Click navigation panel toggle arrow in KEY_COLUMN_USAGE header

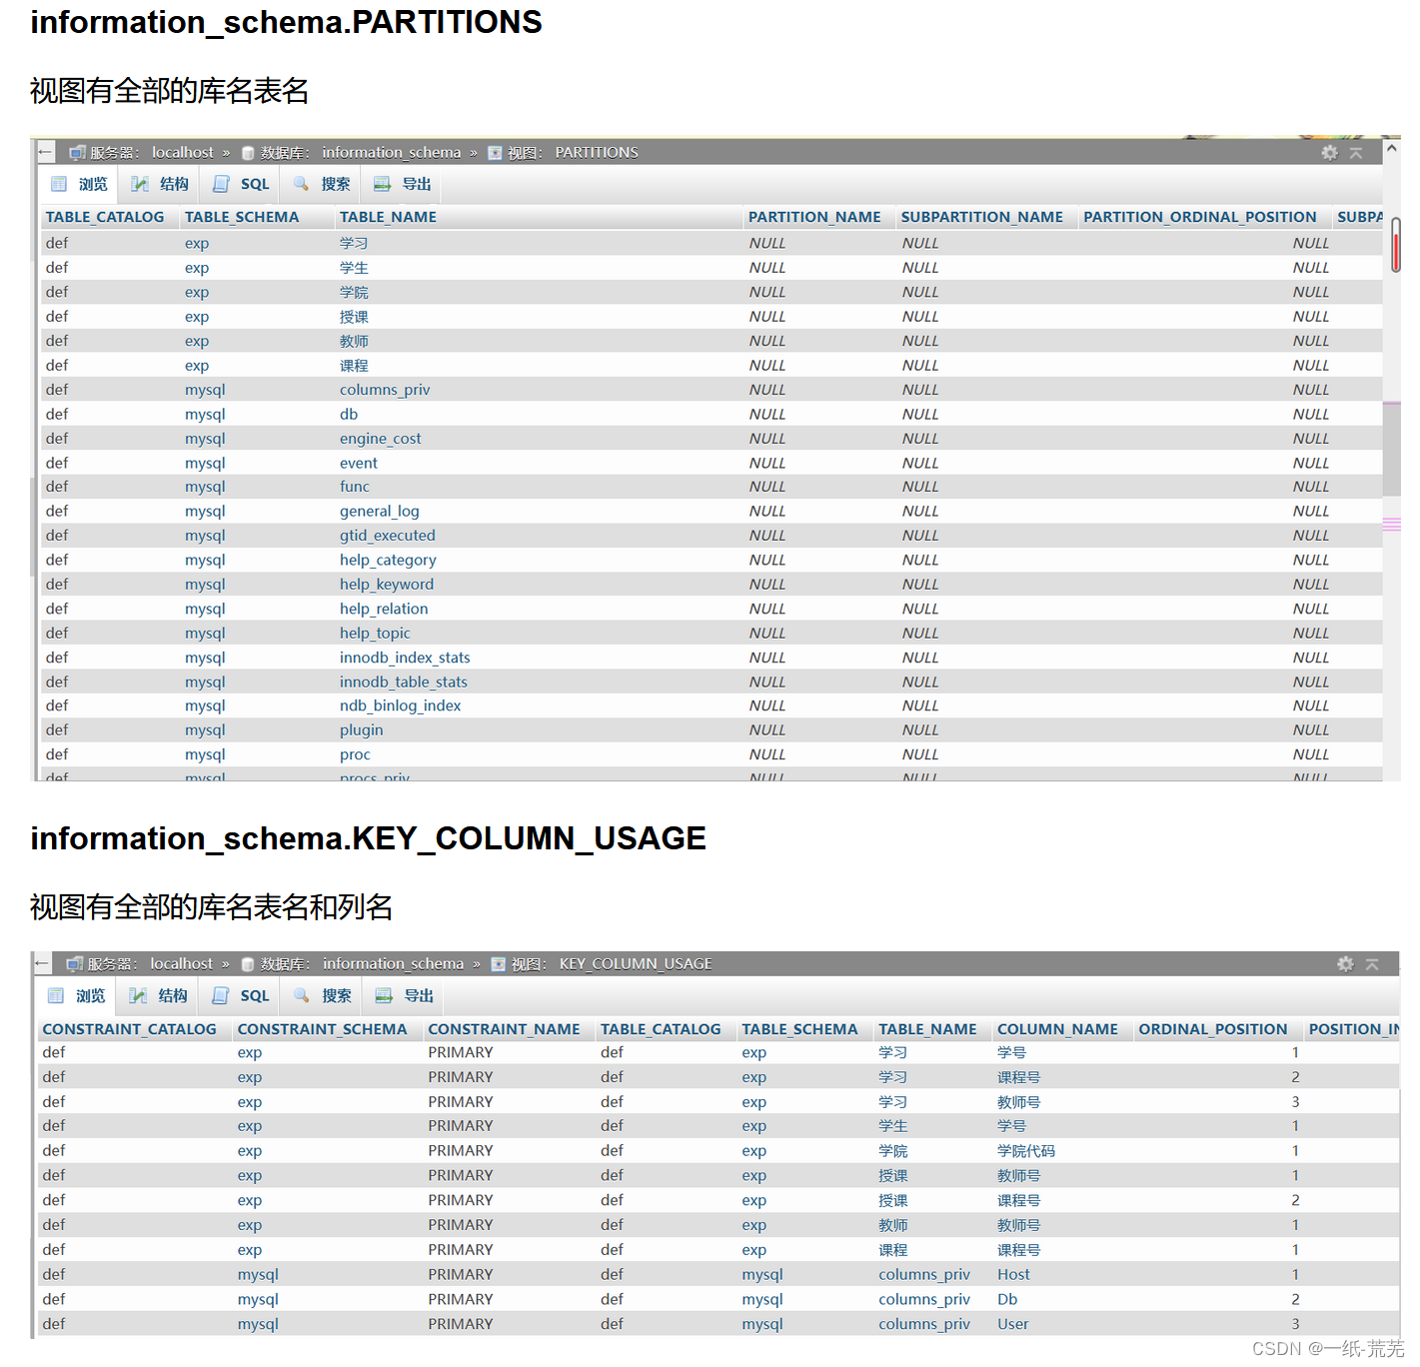click(x=42, y=963)
